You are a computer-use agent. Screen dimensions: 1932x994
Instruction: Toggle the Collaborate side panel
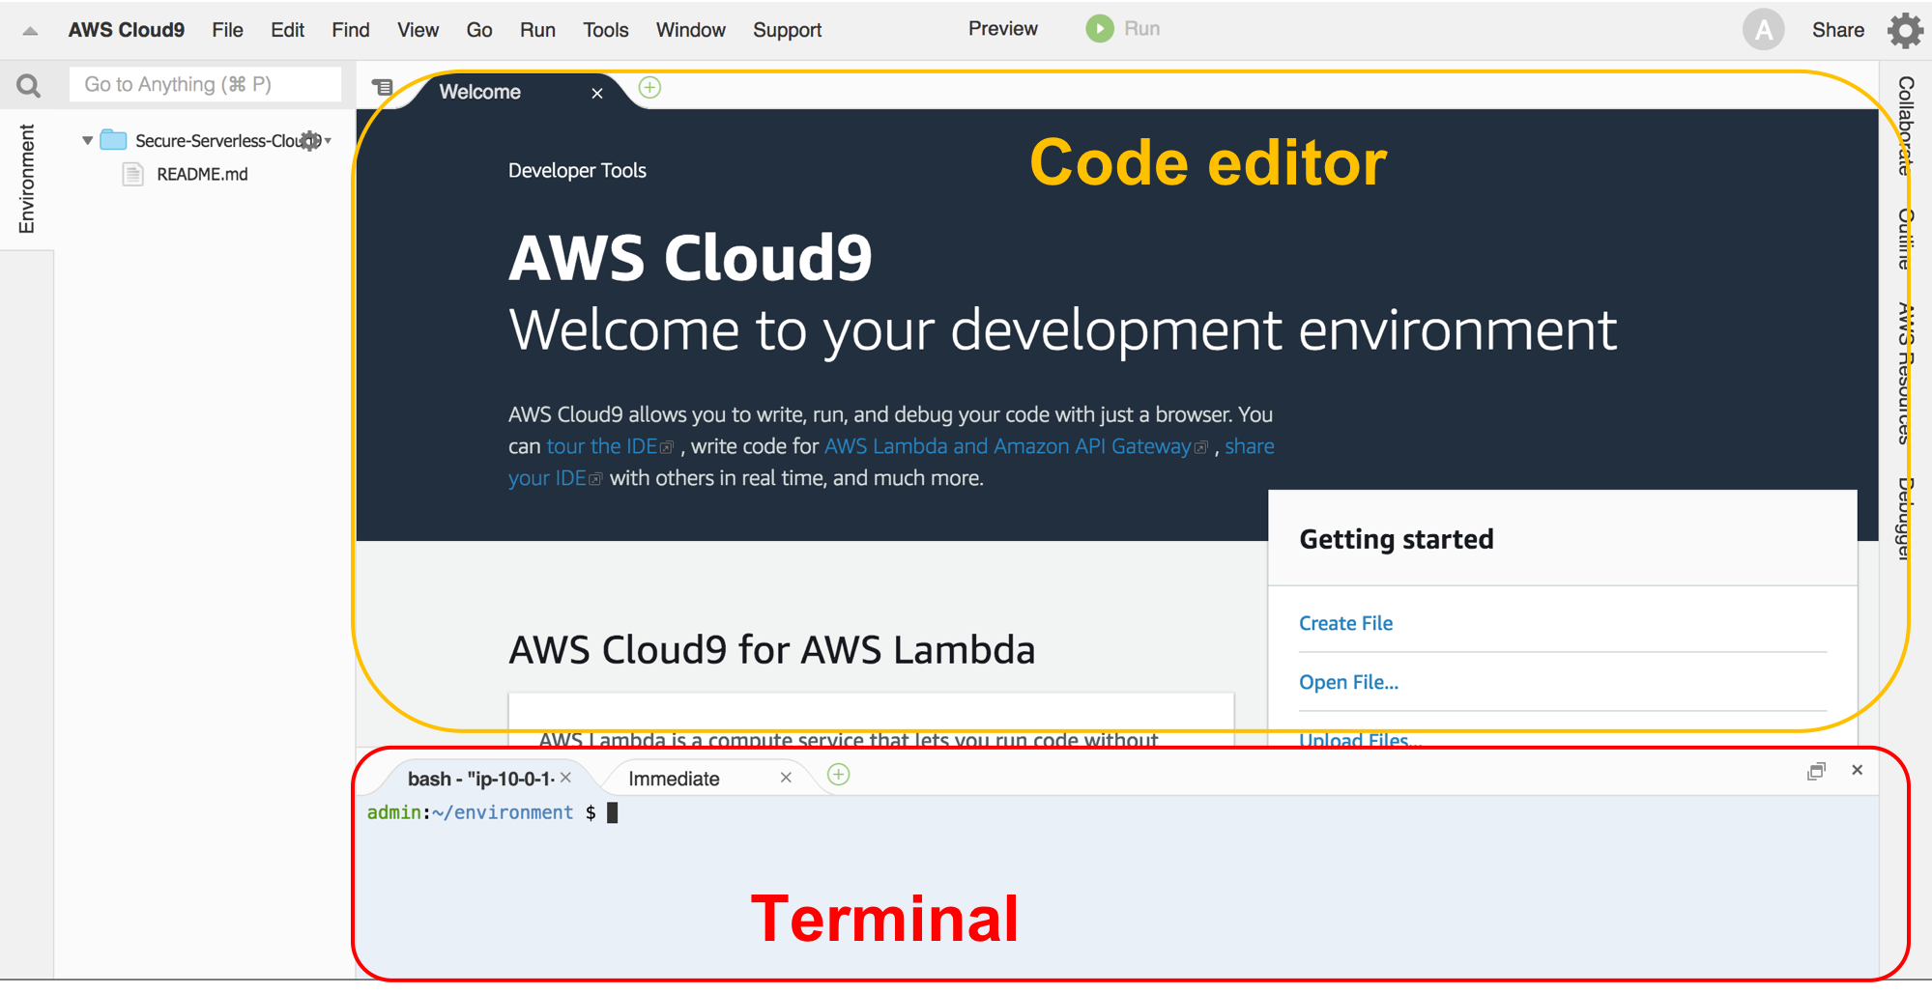(1905, 126)
